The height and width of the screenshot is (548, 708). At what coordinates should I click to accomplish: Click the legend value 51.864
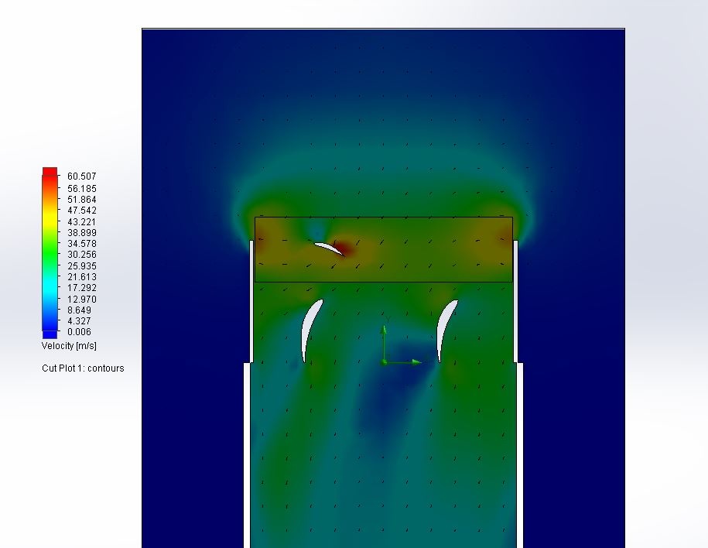pos(82,199)
